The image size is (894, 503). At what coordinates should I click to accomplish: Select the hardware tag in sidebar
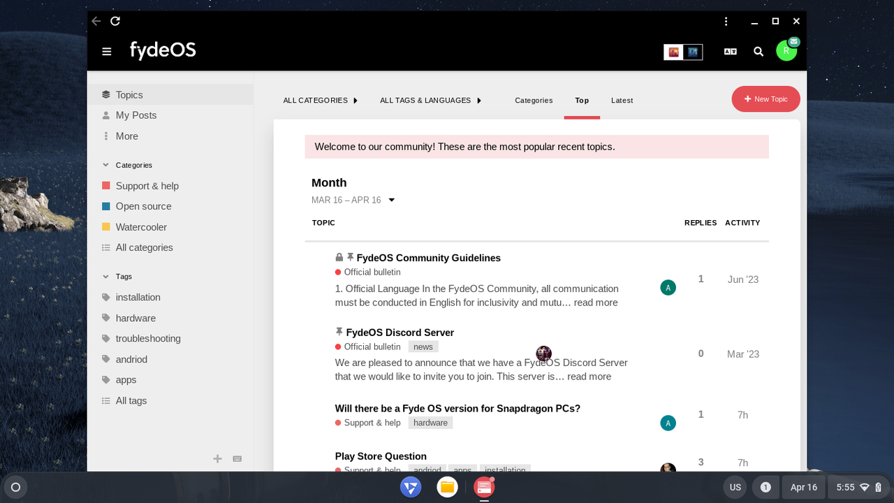[170, 318]
